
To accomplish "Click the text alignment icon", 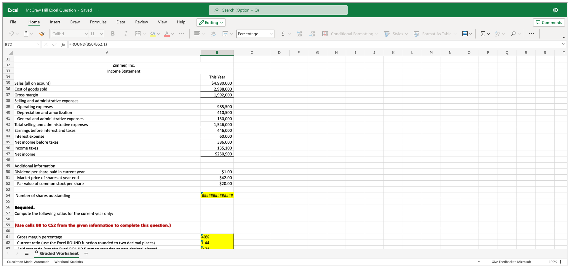I will pyautogui.click(x=197, y=34).
